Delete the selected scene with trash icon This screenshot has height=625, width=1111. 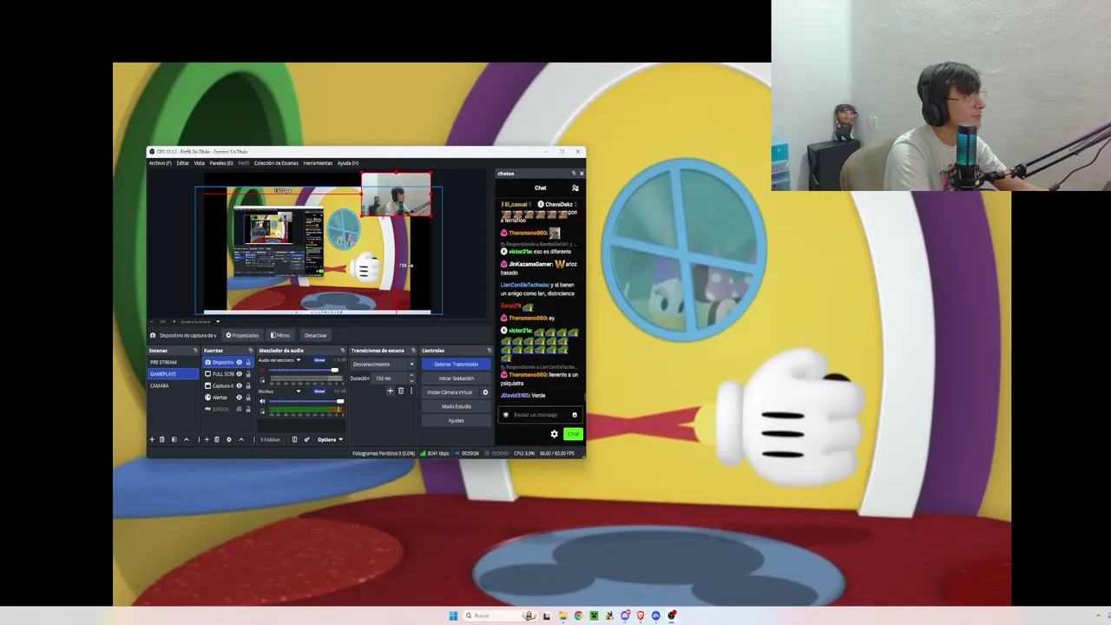(x=161, y=439)
